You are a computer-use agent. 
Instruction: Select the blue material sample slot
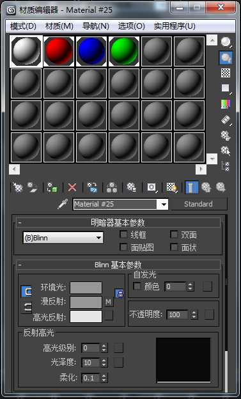pos(91,51)
